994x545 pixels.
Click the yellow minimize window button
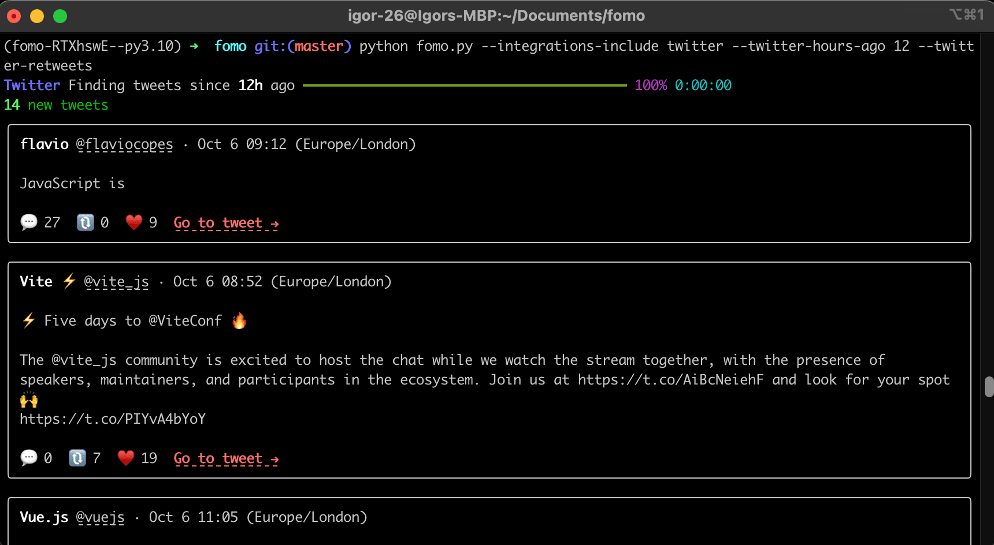click(37, 16)
